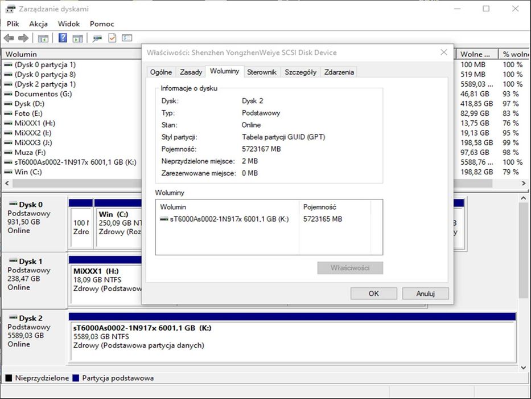The height and width of the screenshot is (399, 531).
Task: Click the checkmark document toolbar icon
Action: (x=112, y=38)
